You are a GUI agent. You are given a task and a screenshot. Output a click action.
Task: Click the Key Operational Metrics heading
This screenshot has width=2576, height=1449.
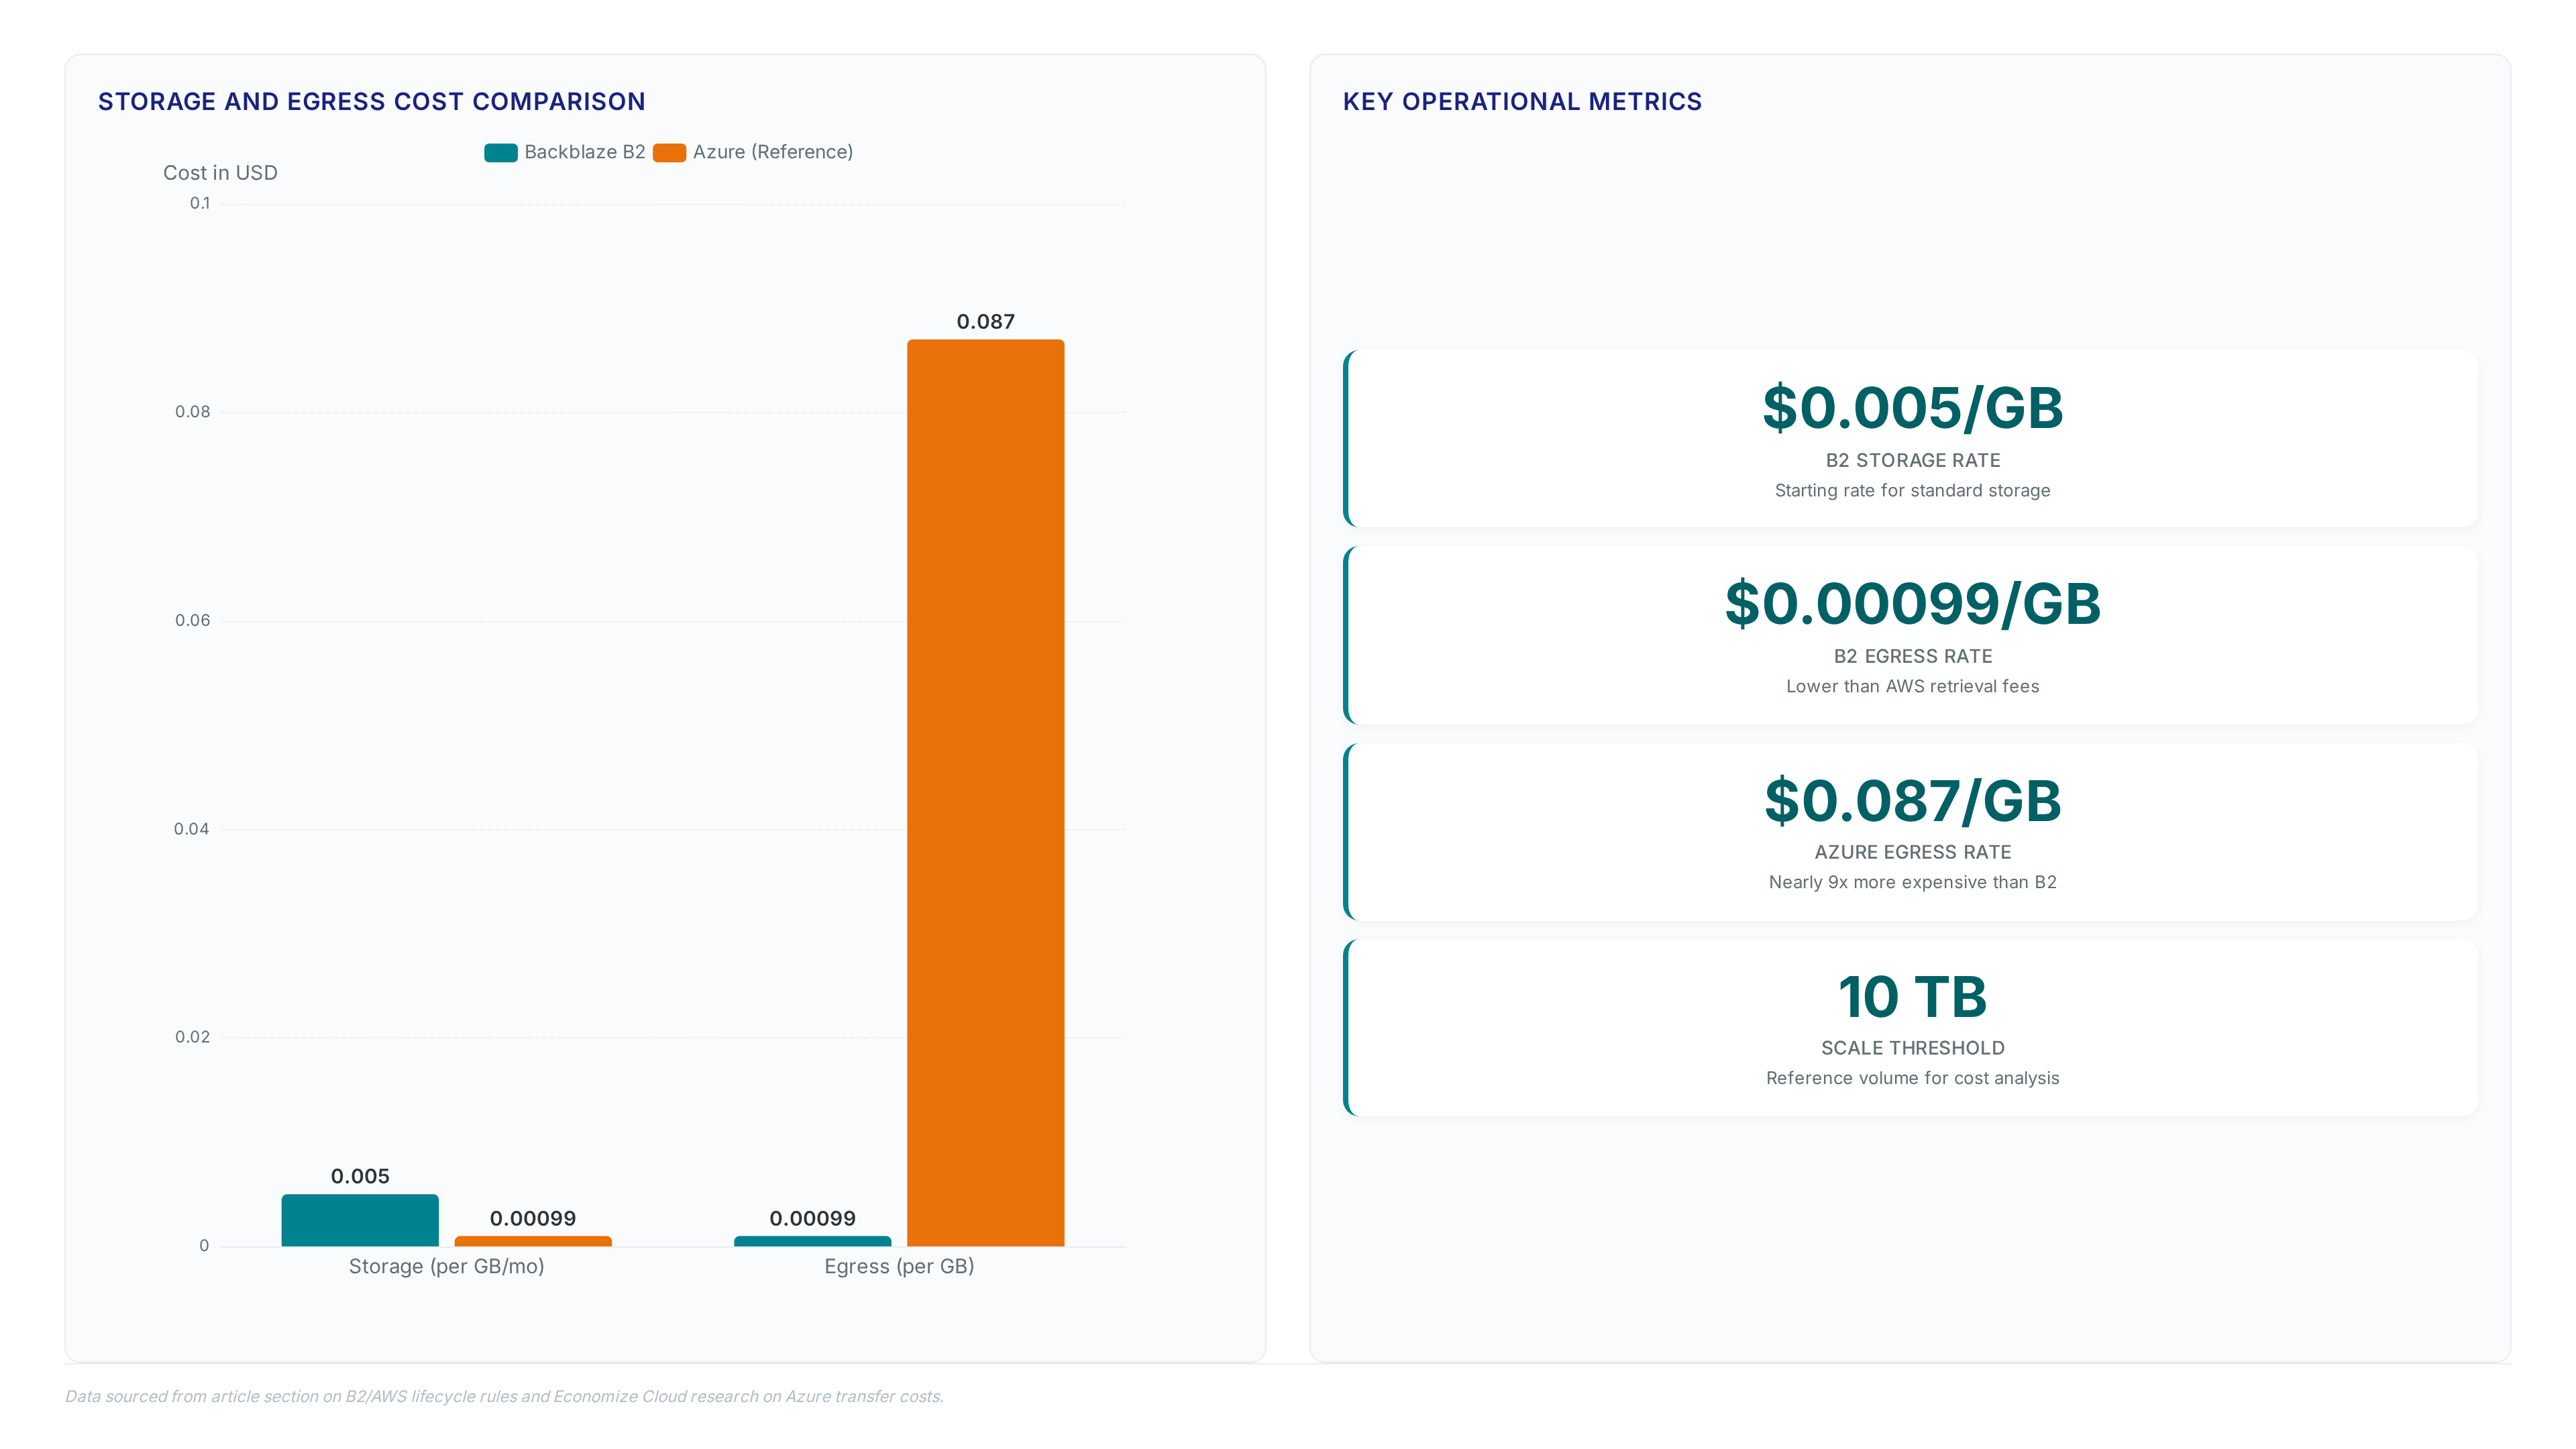click(1522, 102)
